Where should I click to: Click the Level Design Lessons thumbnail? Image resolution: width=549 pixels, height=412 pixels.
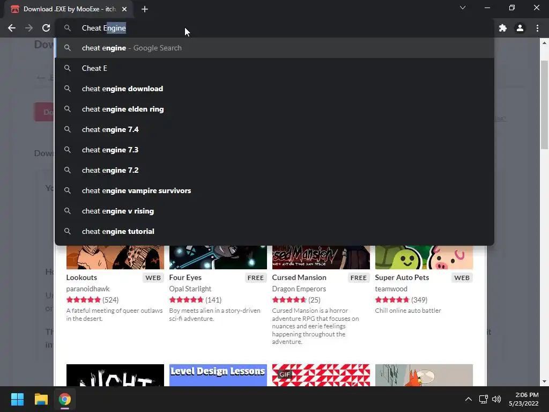click(x=218, y=375)
